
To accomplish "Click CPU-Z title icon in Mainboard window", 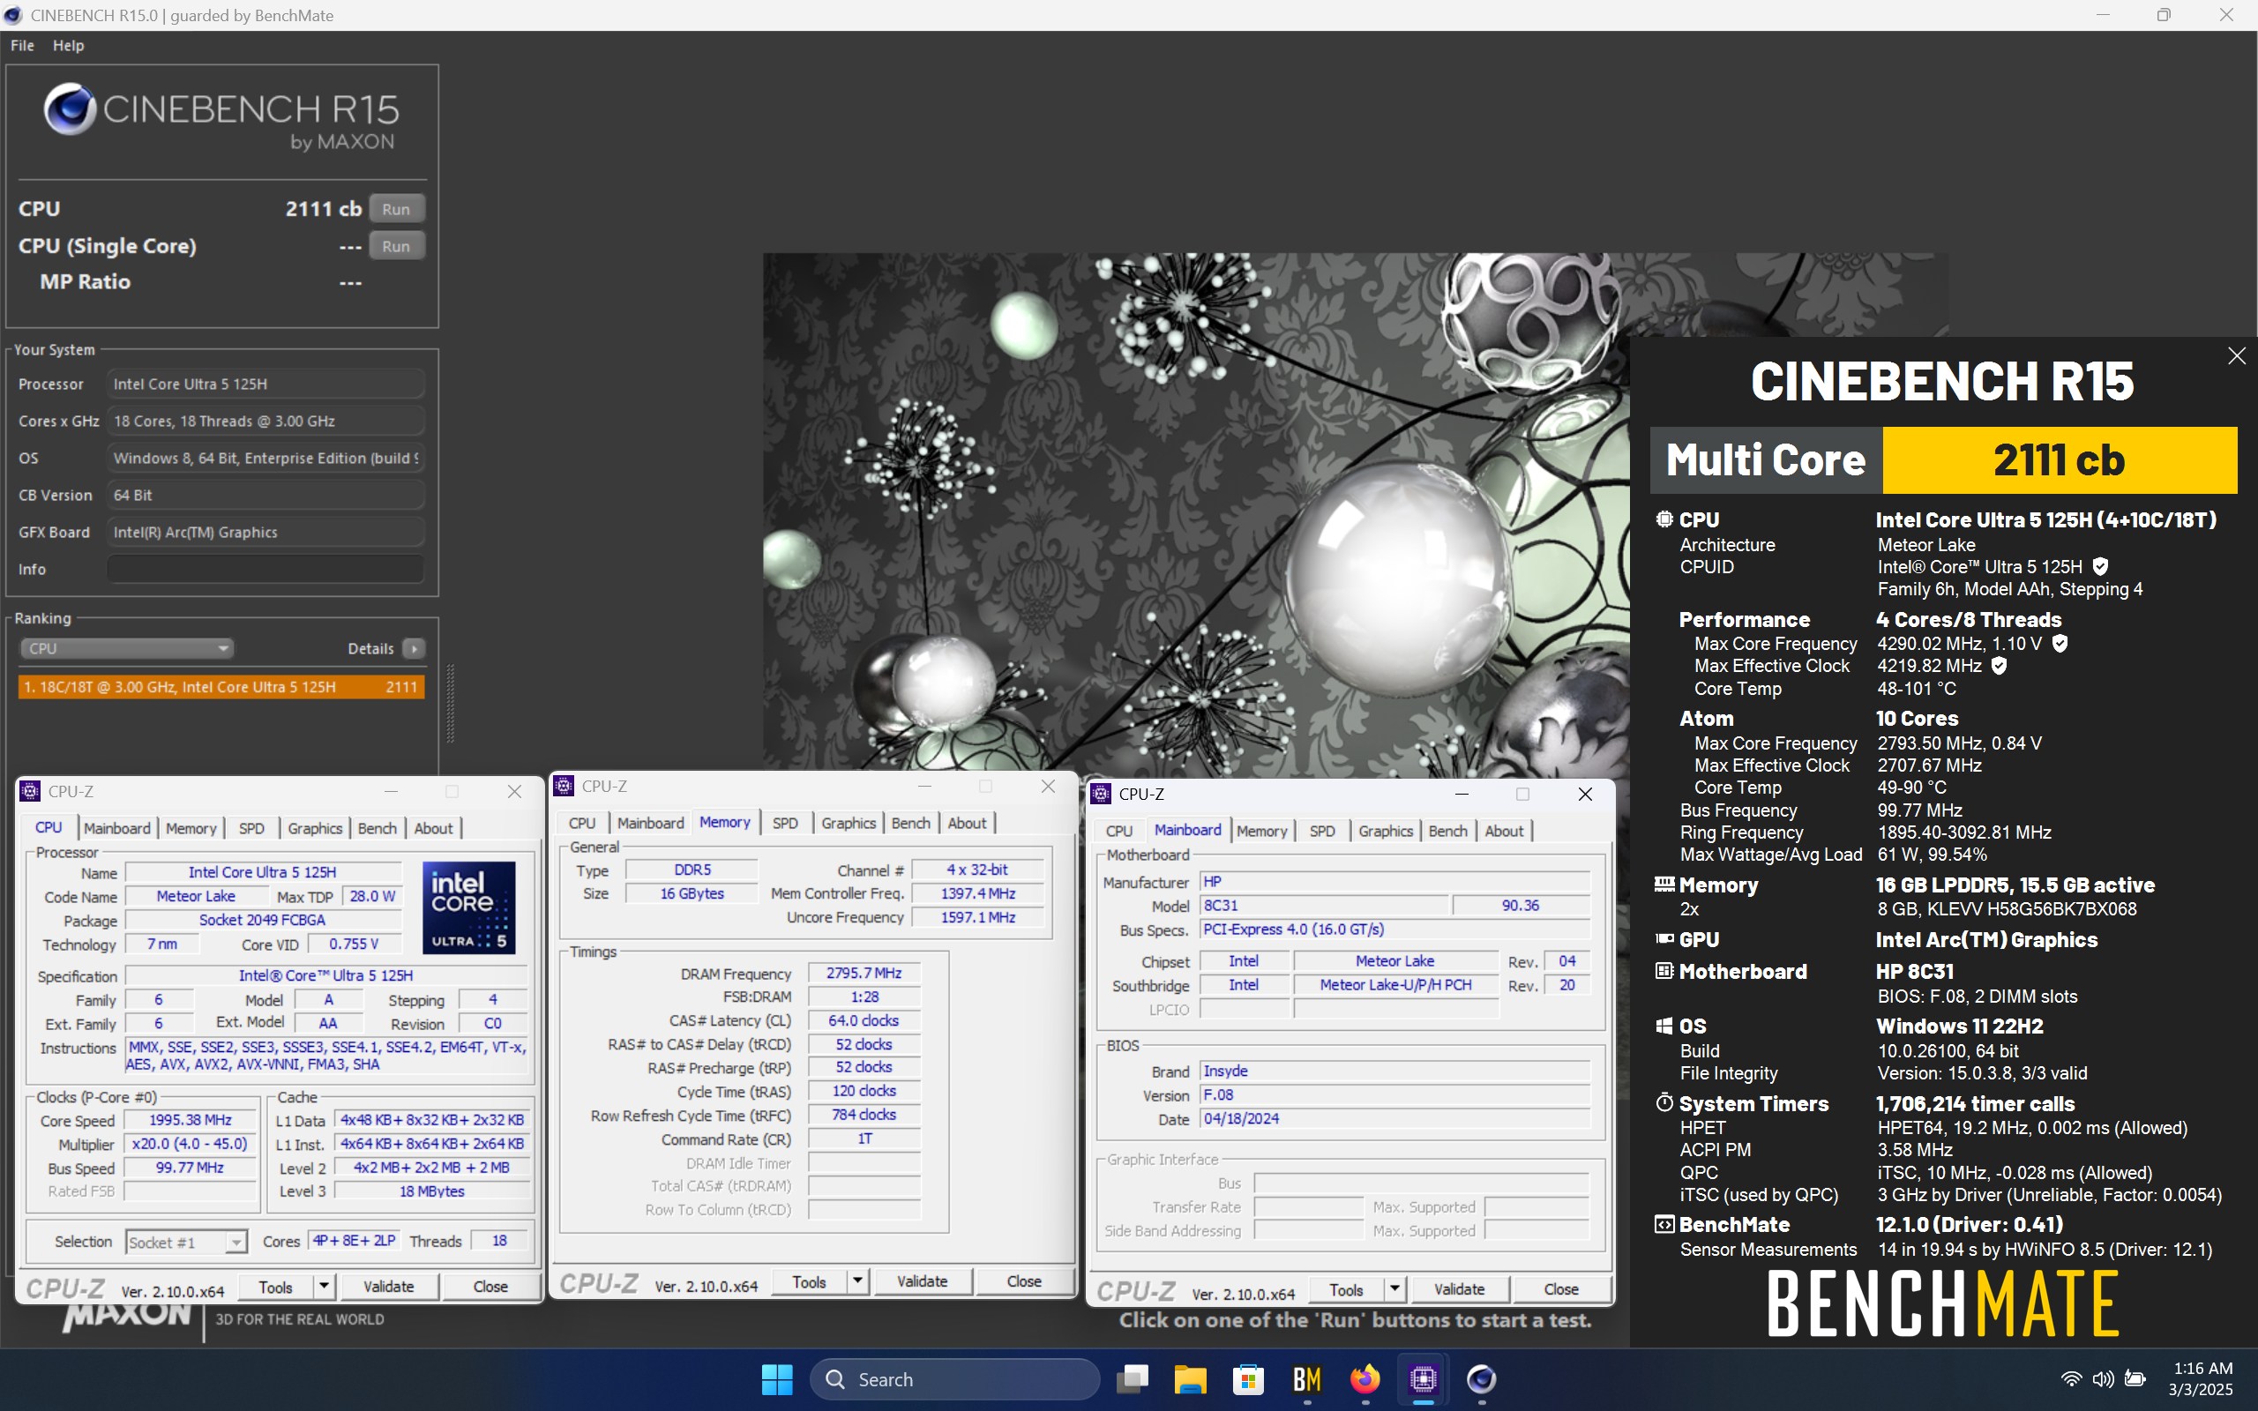I will pos(1101,793).
